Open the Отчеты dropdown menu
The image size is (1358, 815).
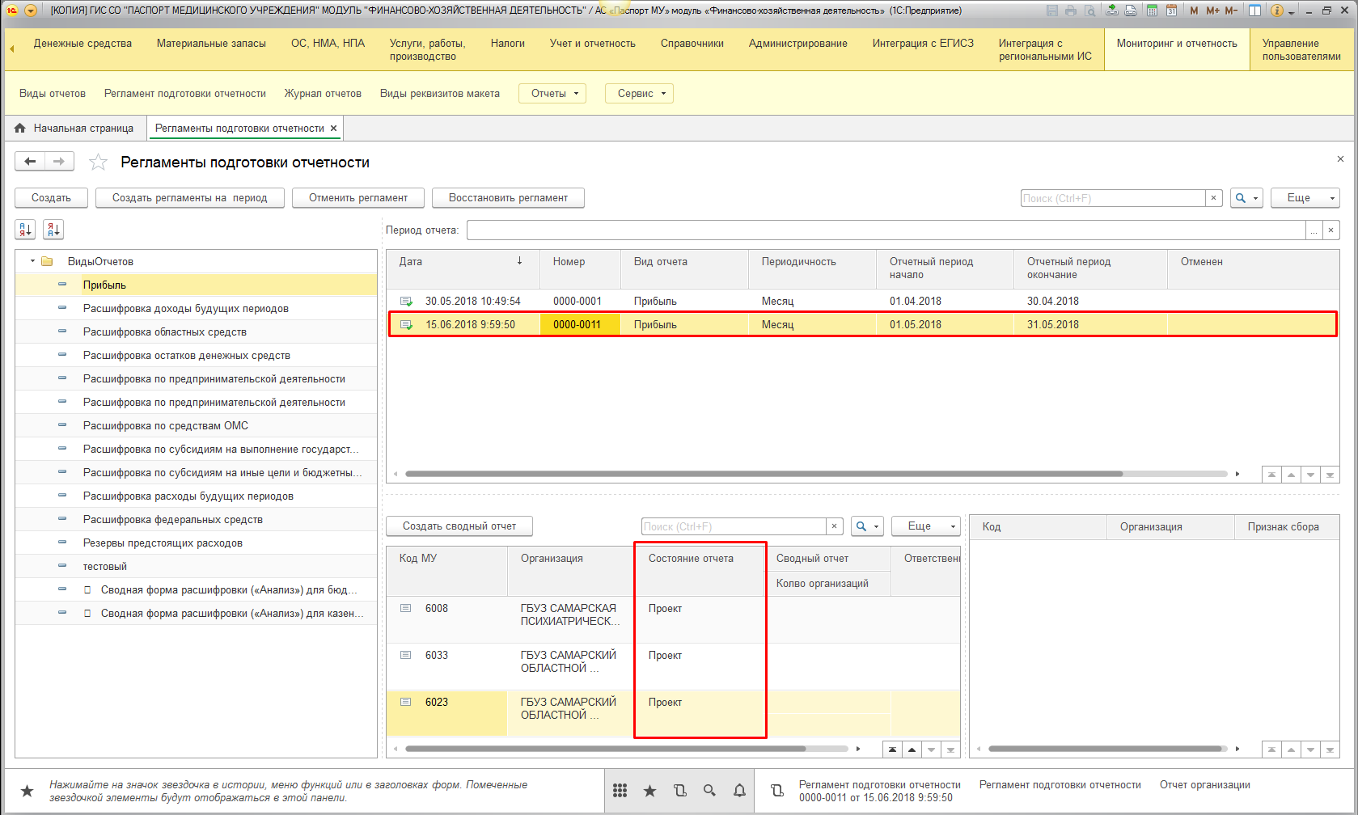coord(554,94)
